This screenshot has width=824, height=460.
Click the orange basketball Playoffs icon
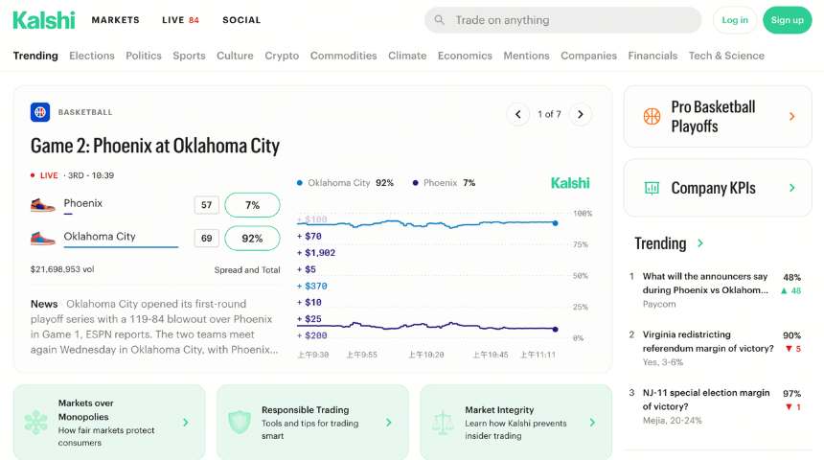[x=652, y=116]
